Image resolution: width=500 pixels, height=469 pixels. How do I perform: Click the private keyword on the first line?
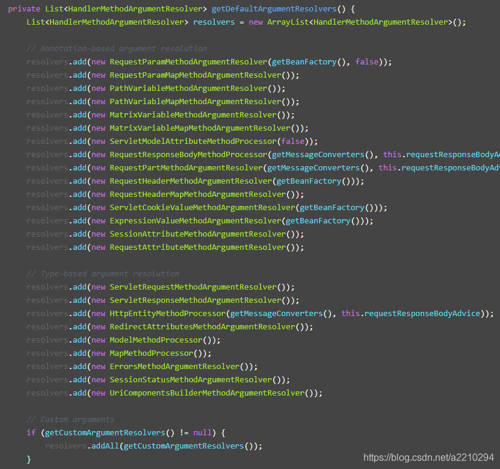click(x=23, y=8)
